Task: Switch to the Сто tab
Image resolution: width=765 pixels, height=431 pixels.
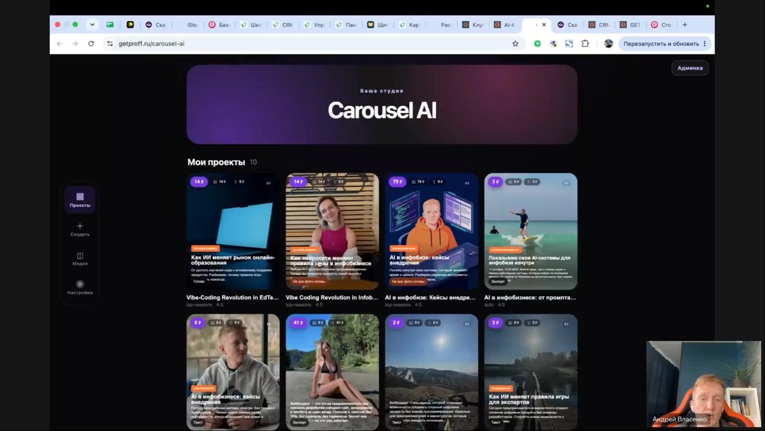Action: pyautogui.click(x=662, y=25)
